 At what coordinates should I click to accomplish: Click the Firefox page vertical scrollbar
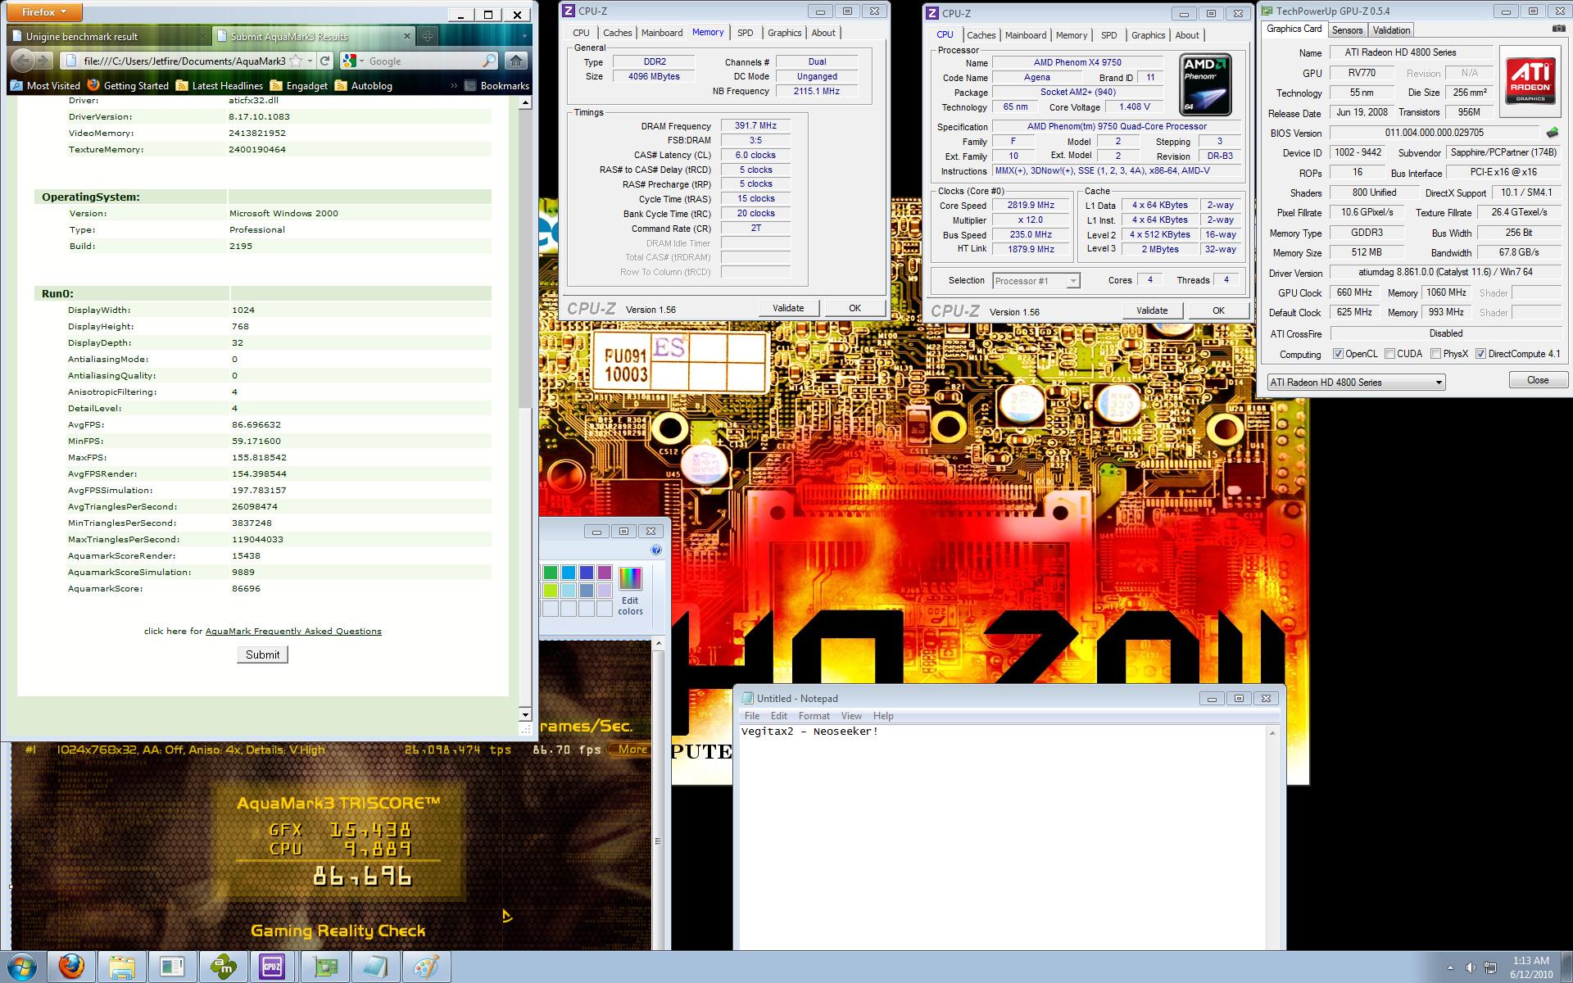pos(525,407)
